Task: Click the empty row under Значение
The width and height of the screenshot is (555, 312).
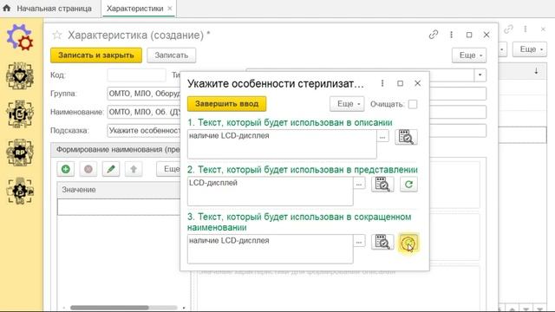Action: point(119,206)
